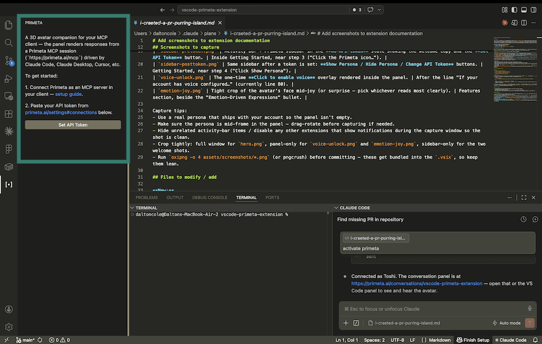Open the setup guide link
Image resolution: width=542 pixels, height=344 pixels.
[x=68, y=94]
